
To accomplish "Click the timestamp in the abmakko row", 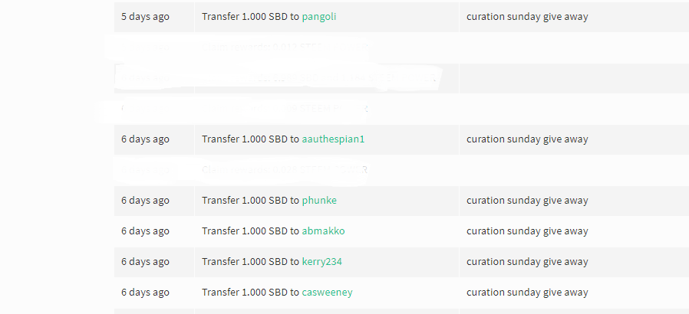I will point(145,231).
